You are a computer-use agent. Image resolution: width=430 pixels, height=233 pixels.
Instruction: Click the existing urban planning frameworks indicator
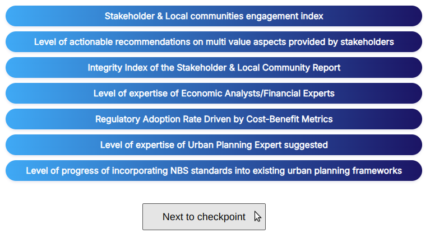(x=214, y=170)
